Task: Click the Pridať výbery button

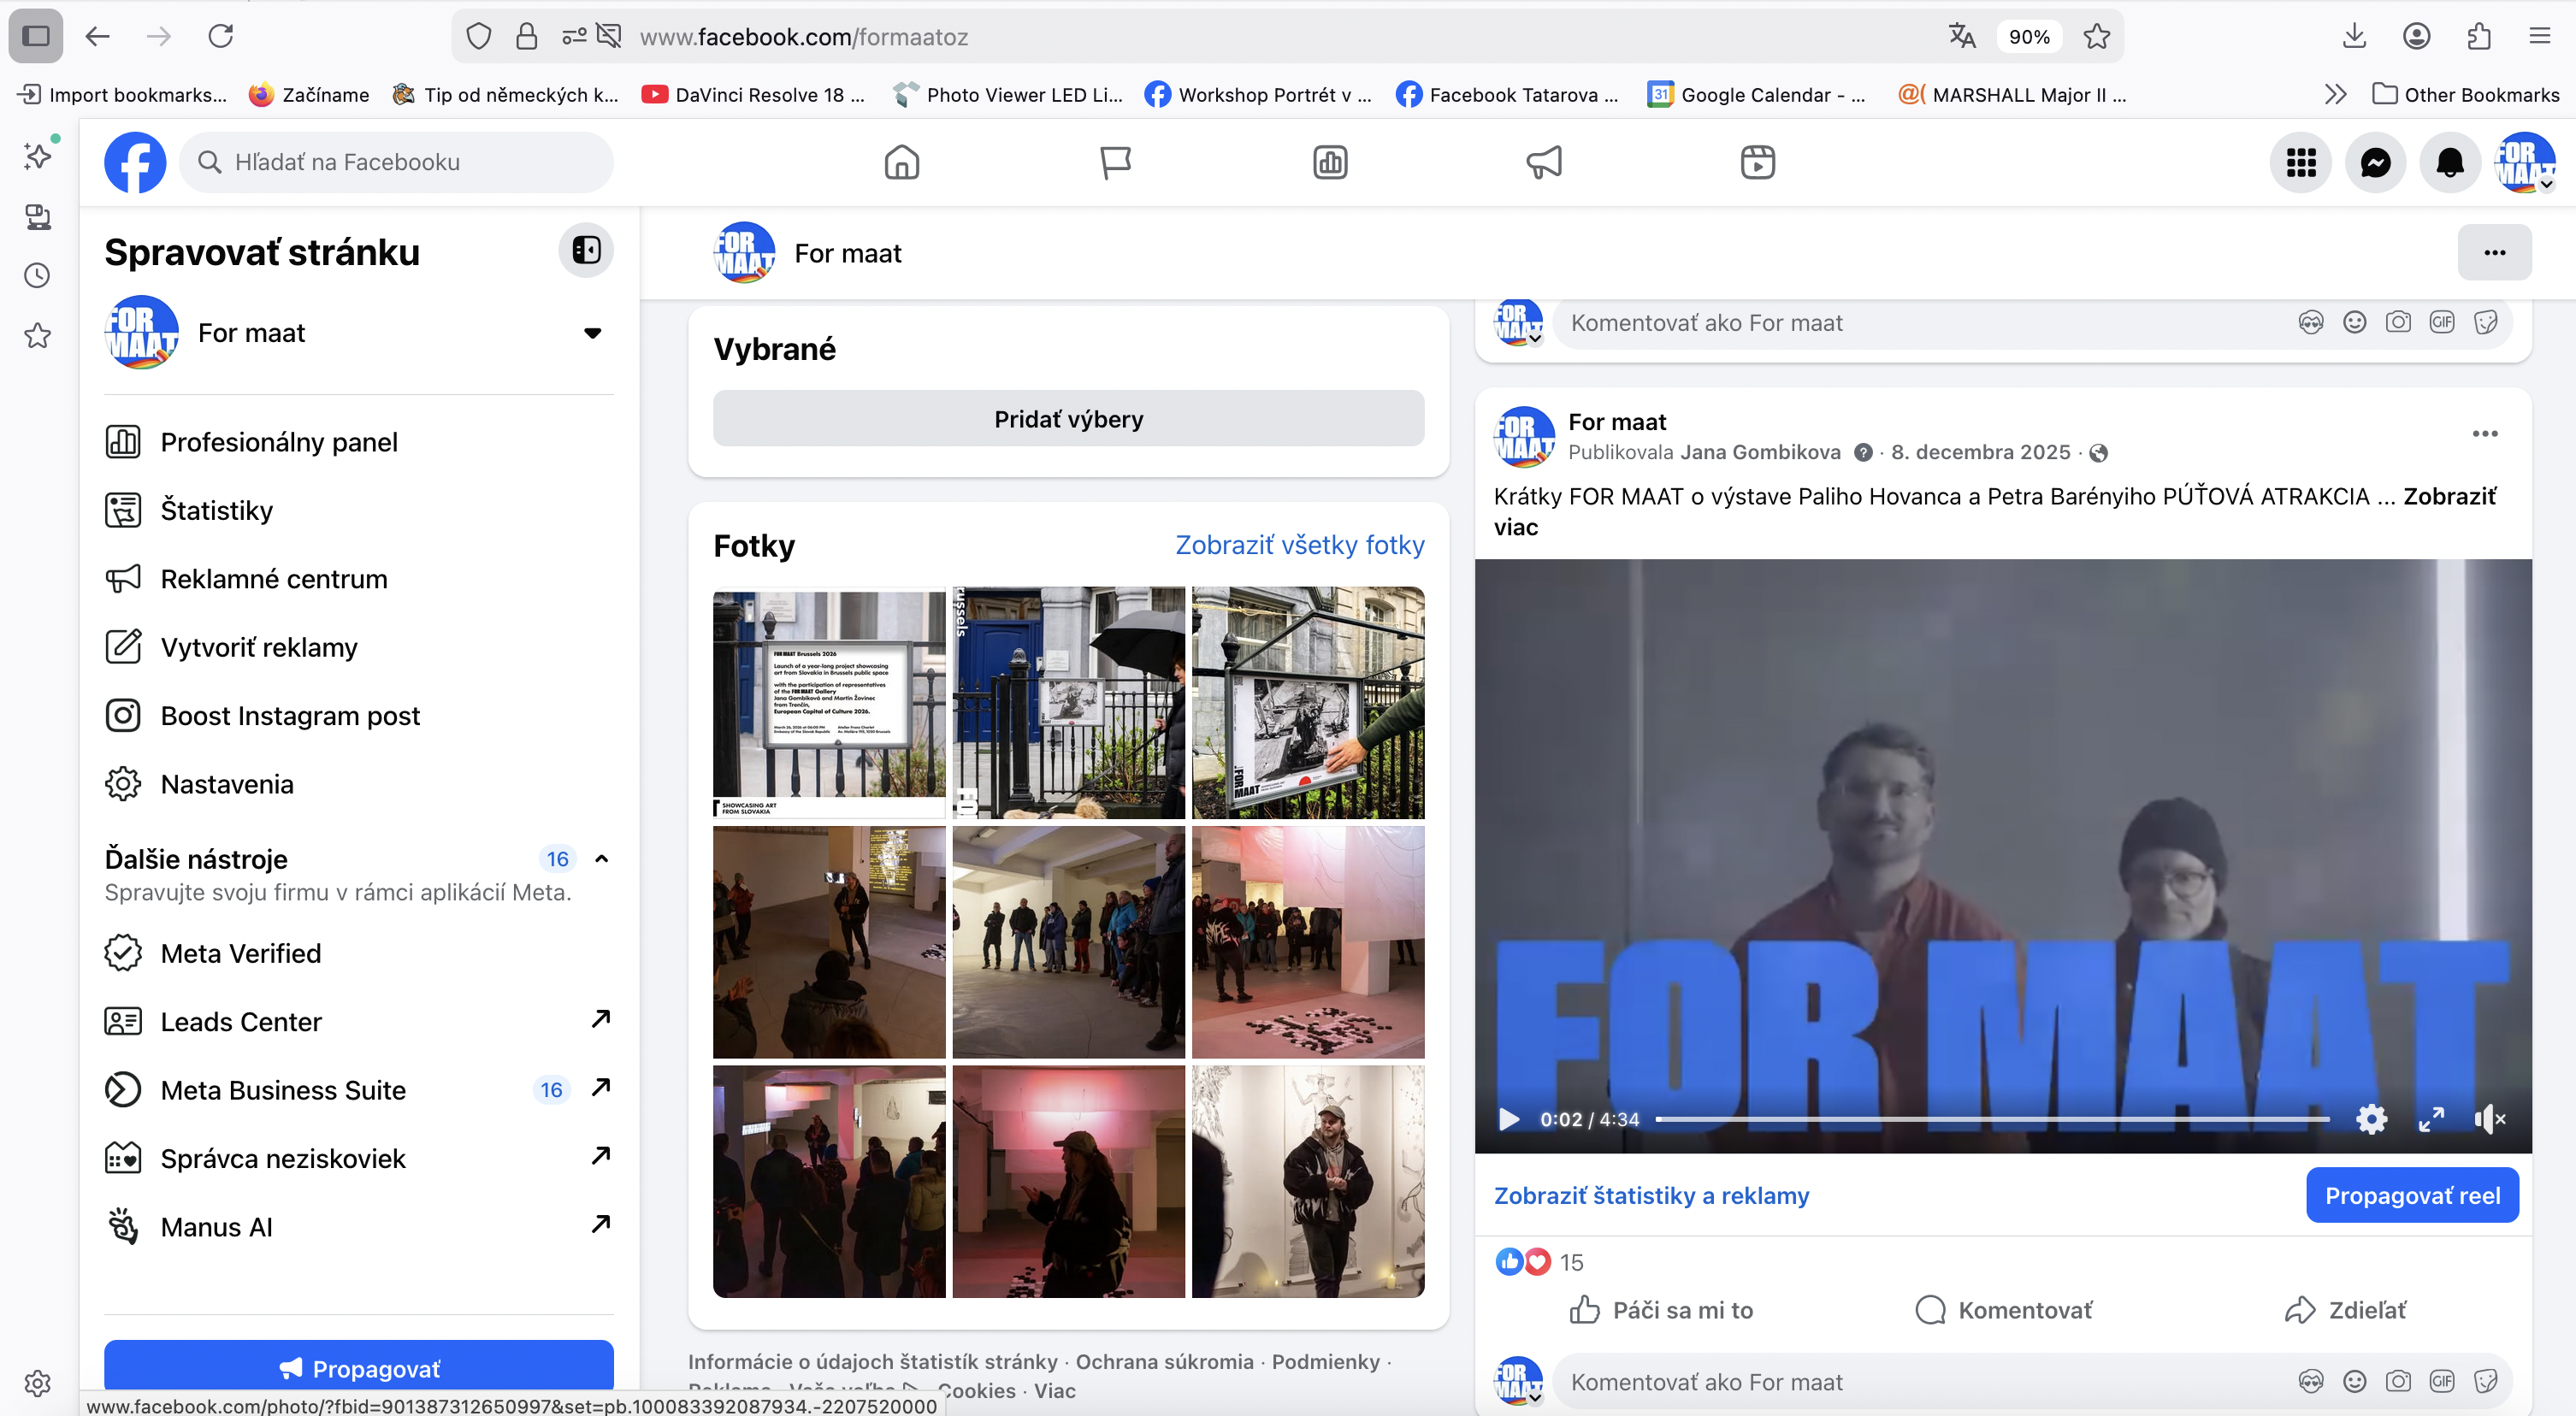Action: (1068, 419)
